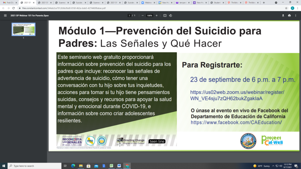This screenshot has height=169, width=301.
Task: Open the PDF viewer more actions menu
Action: (x=296, y=15)
